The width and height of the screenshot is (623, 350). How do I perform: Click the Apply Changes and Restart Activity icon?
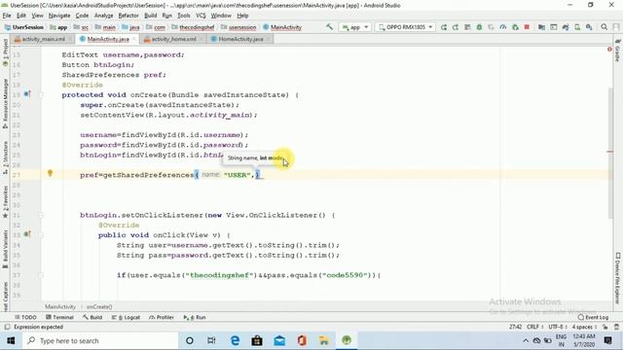tap(456, 27)
